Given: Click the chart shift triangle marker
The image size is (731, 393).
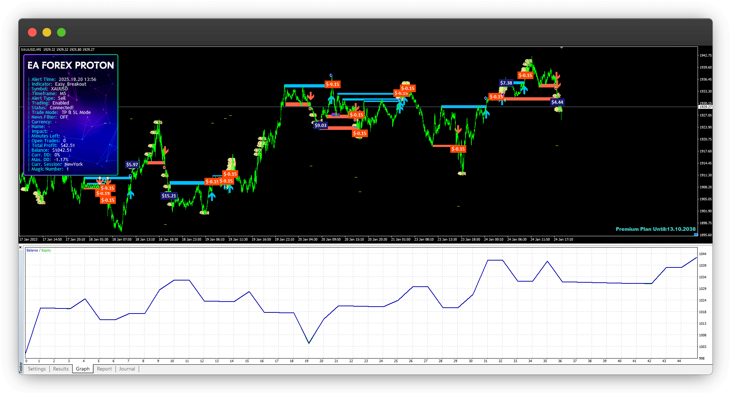Looking at the screenshot, I should (561, 48).
